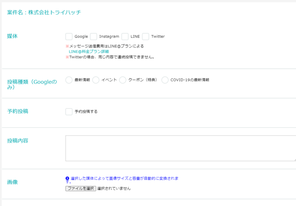Choose the イベント post type radio

(x=96, y=80)
